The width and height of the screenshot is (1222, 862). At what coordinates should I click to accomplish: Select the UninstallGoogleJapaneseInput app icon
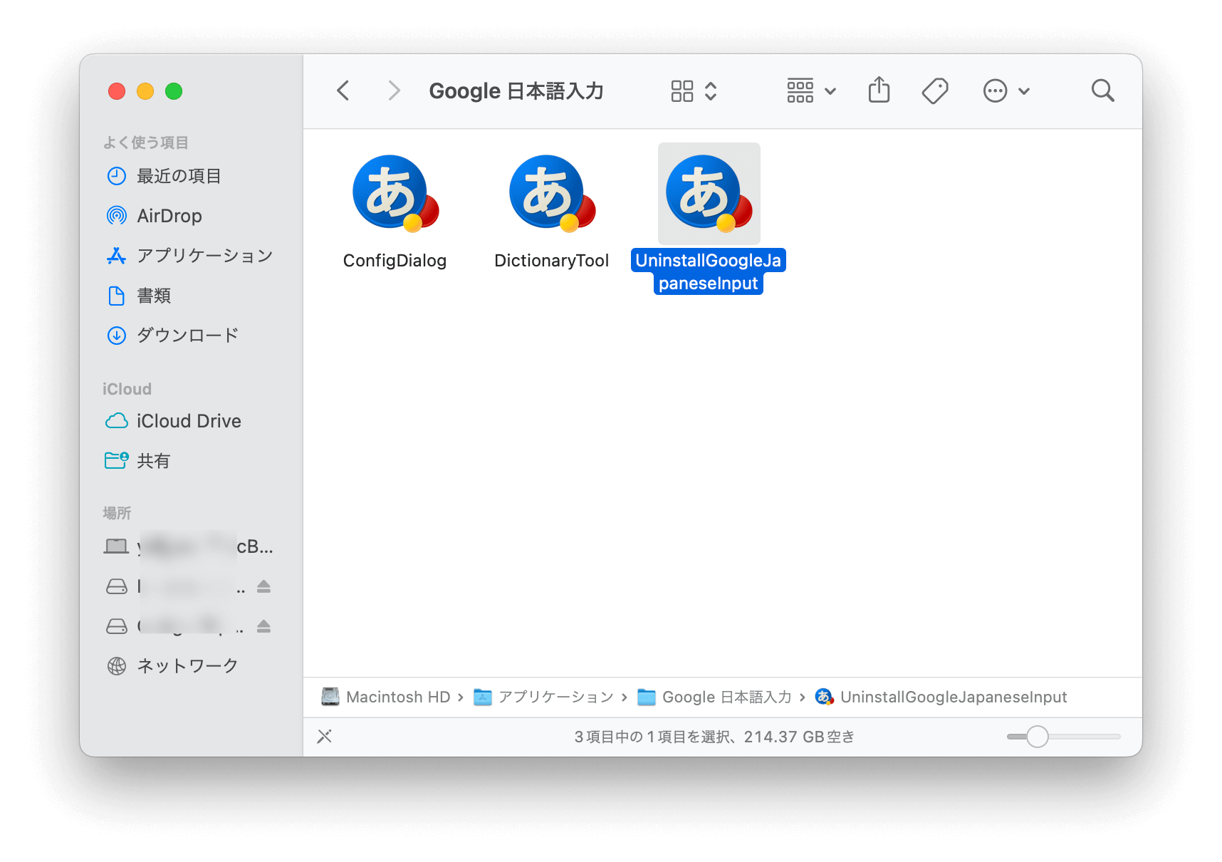tap(709, 194)
